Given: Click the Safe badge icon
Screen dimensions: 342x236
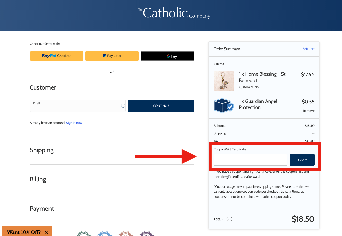Looking at the screenshot, I should tap(105, 233).
